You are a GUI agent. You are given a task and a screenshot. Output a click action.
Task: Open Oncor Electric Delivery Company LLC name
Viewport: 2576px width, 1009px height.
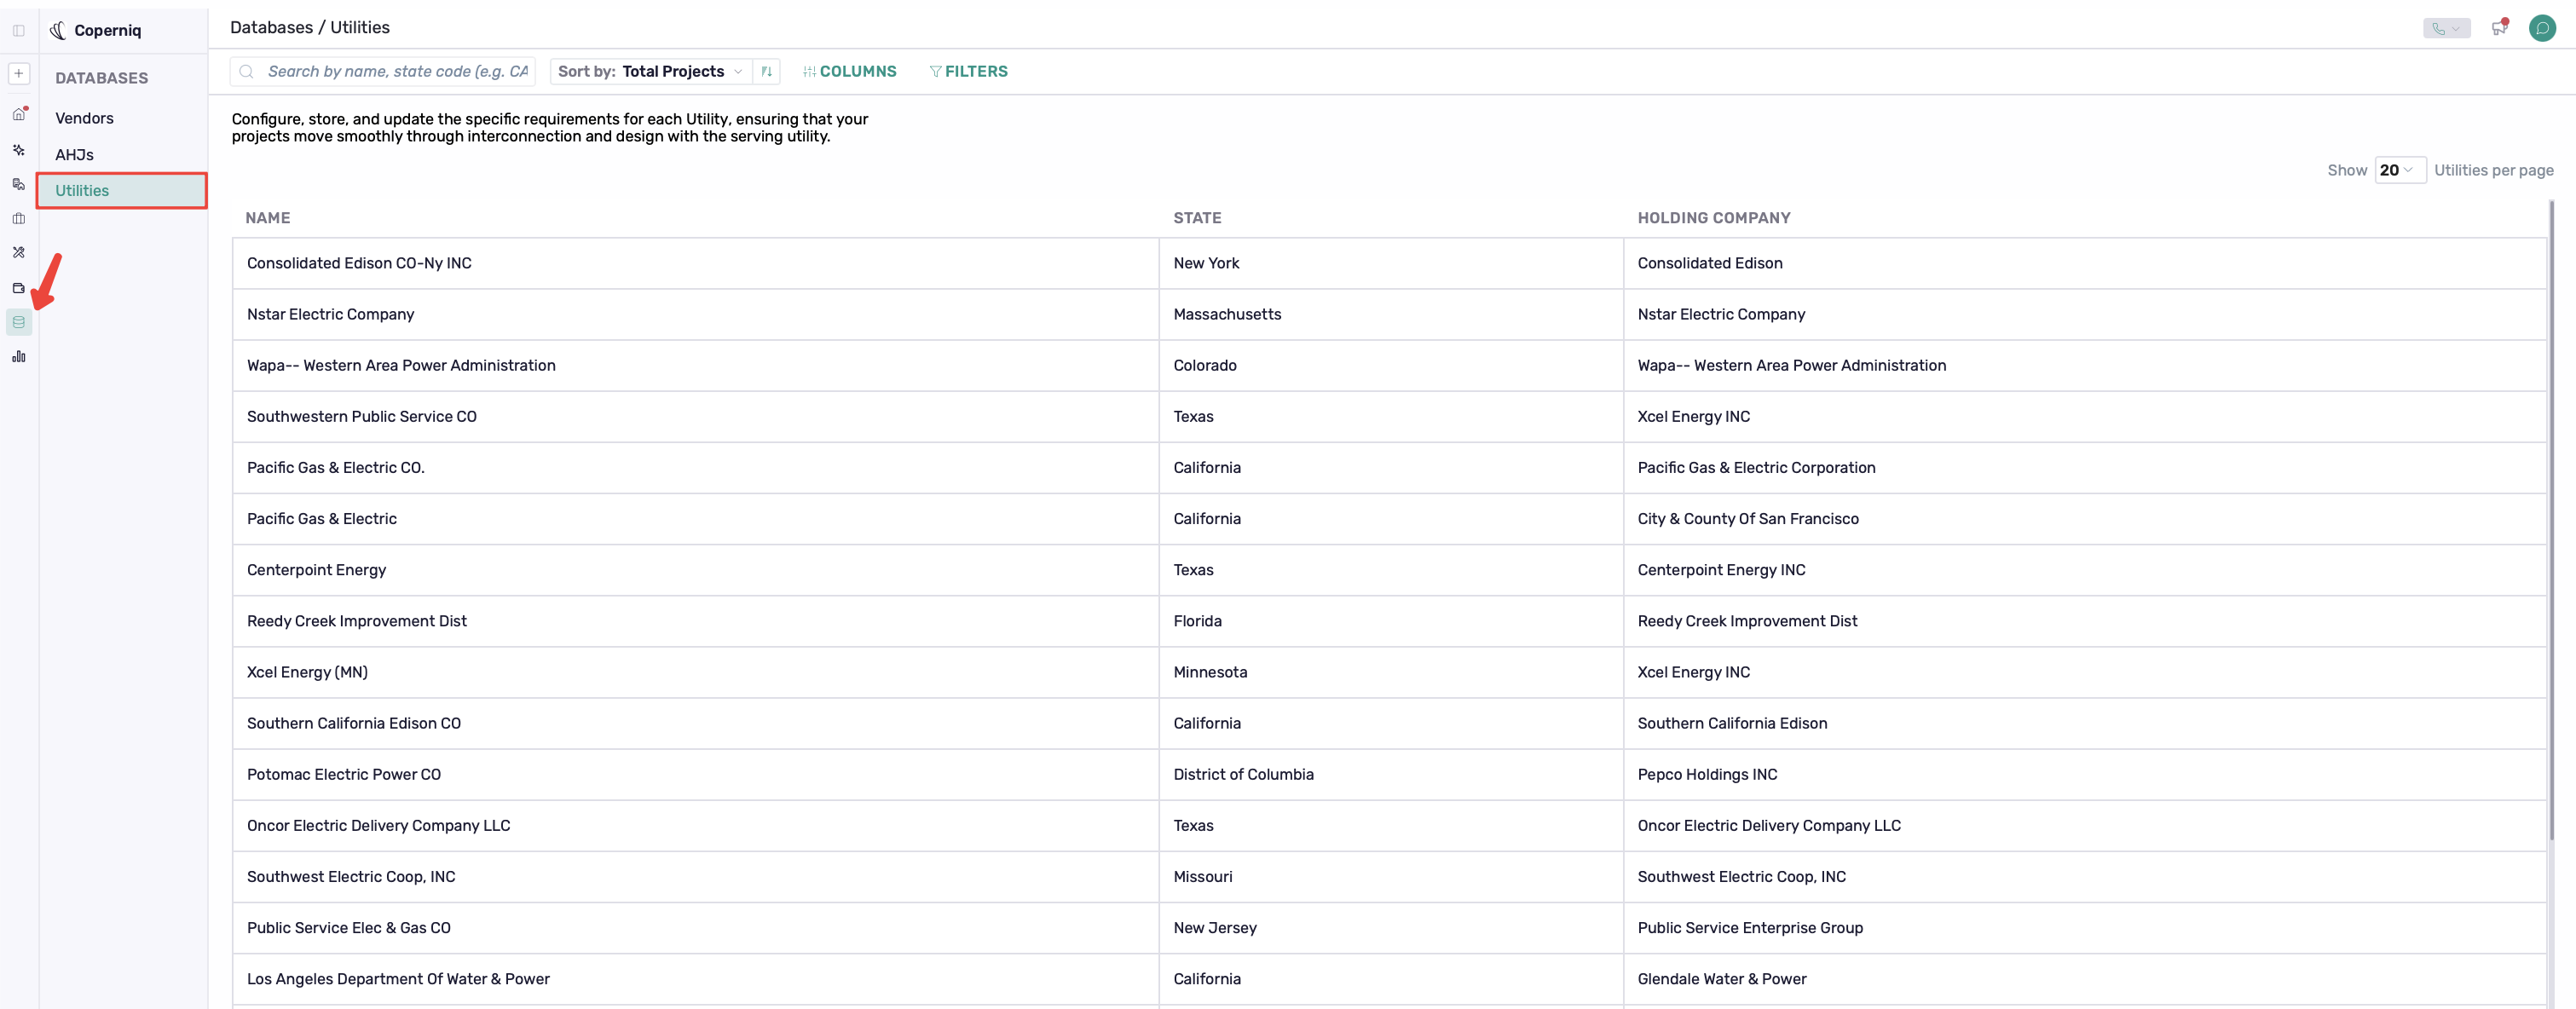click(x=378, y=826)
